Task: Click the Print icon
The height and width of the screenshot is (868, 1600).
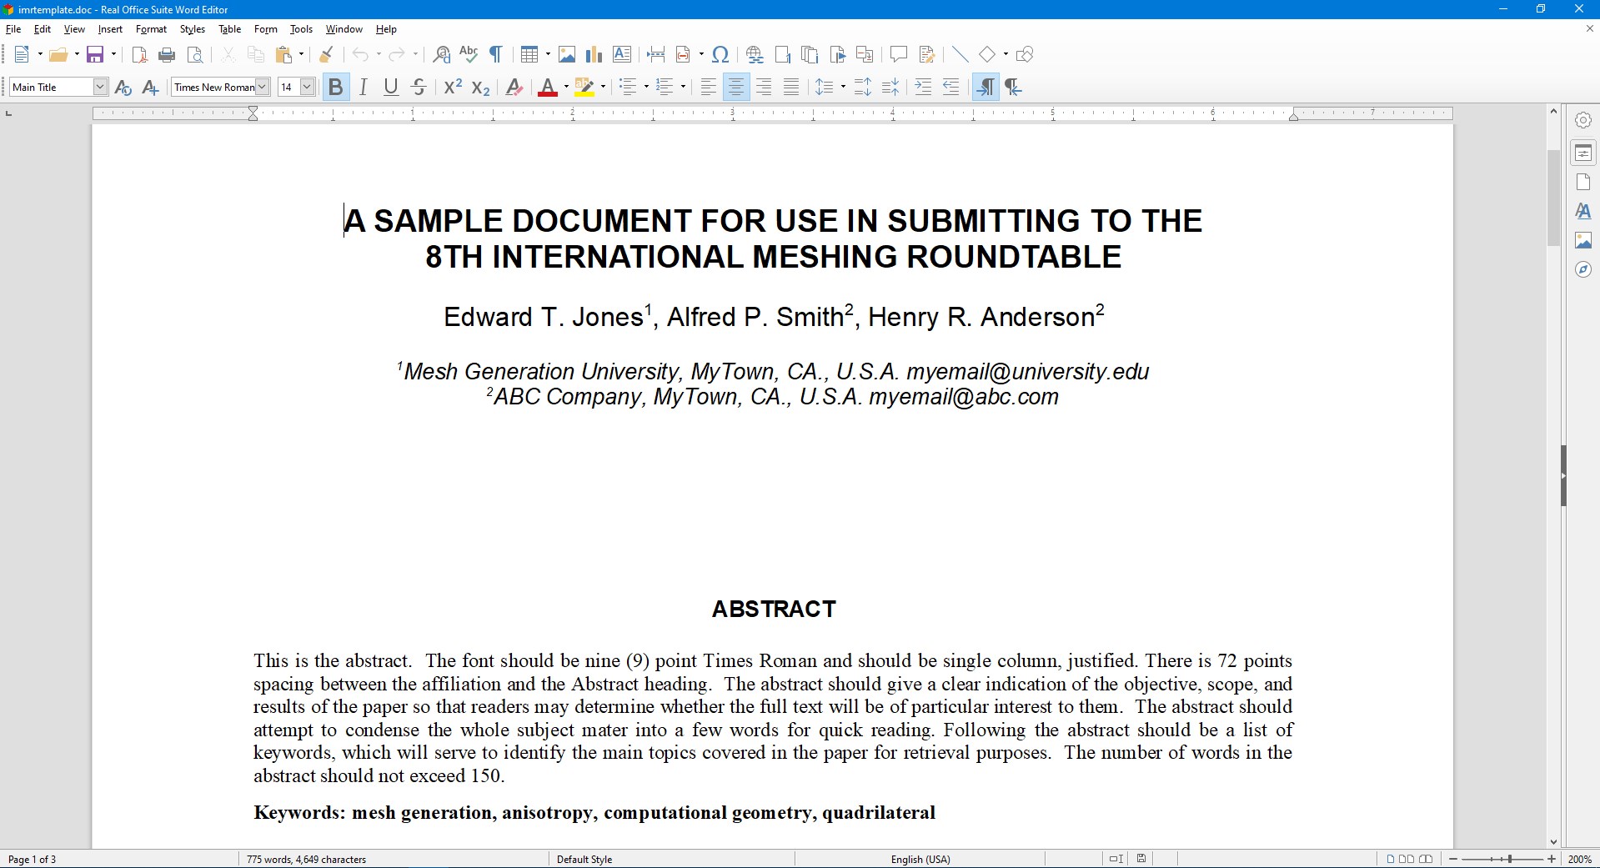Action: 167,55
